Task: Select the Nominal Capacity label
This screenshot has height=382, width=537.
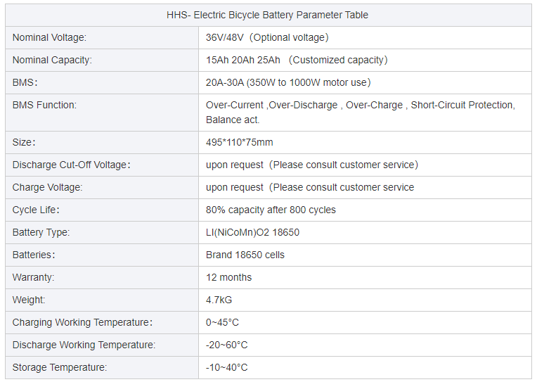Action: pos(52,60)
